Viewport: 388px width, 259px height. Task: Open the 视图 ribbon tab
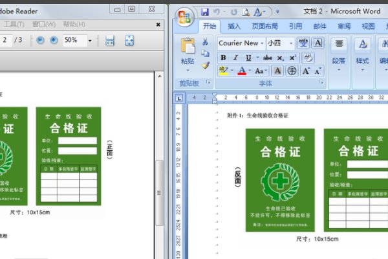[x=368, y=27]
